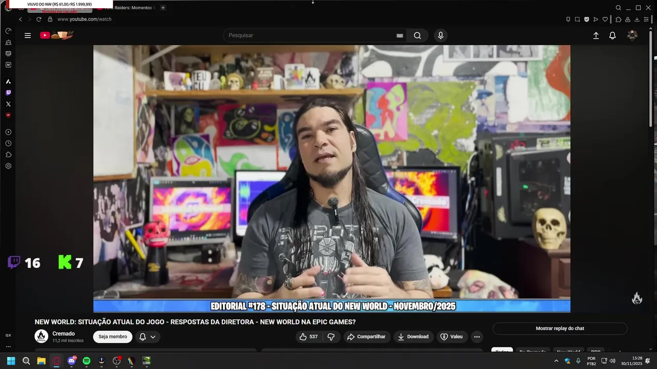Open browser Settings gear in the sidebar
The image size is (657, 369).
[x=8, y=166]
